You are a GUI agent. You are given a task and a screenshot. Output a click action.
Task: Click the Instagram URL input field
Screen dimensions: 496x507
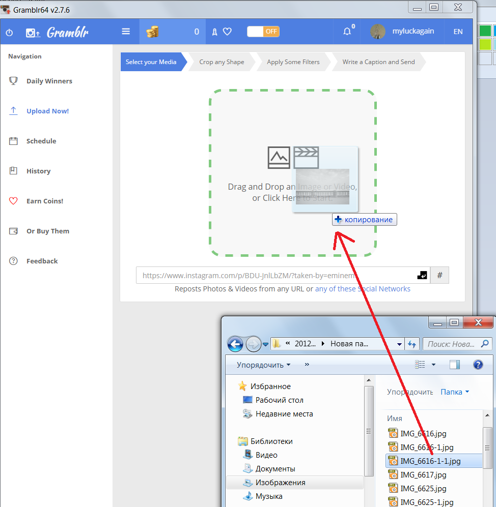tap(275, 275)
